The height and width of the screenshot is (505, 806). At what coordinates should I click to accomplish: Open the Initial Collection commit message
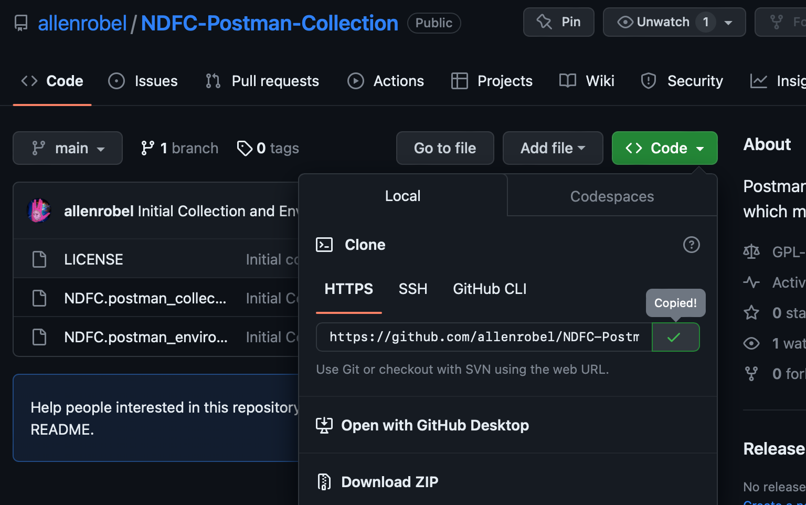click(218, 211)
